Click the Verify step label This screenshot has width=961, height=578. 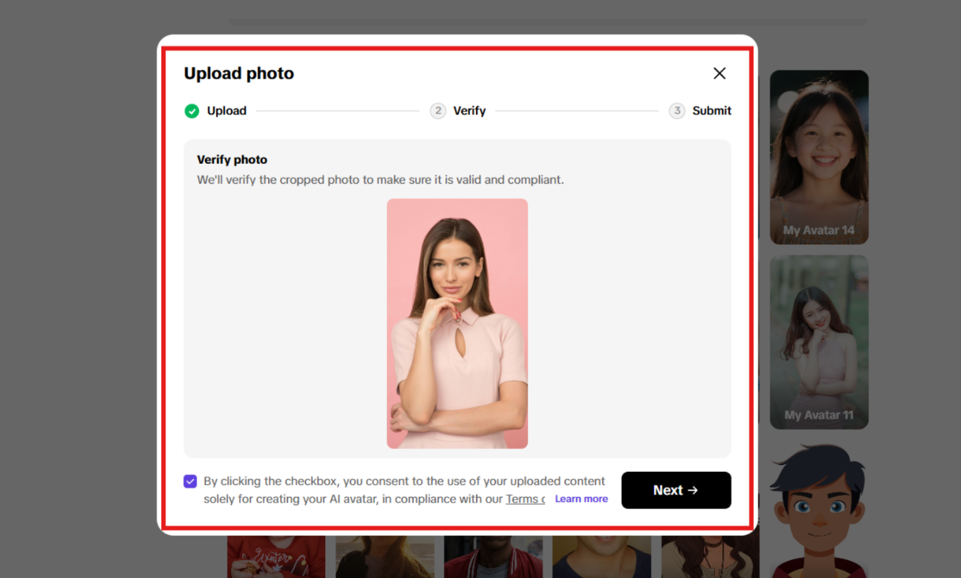coord(469,111)
